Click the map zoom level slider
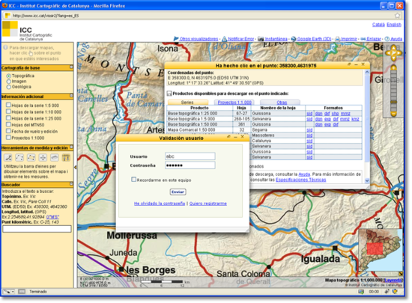This screenshot has width=412, height=303. [393, 102]
